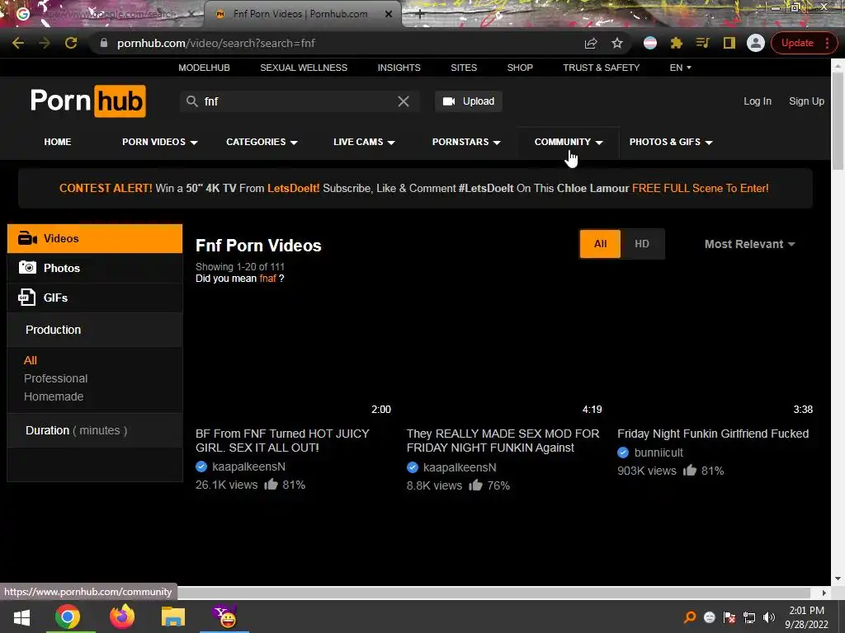Open the Extensions puzzle piece menu

click(677, 43)
